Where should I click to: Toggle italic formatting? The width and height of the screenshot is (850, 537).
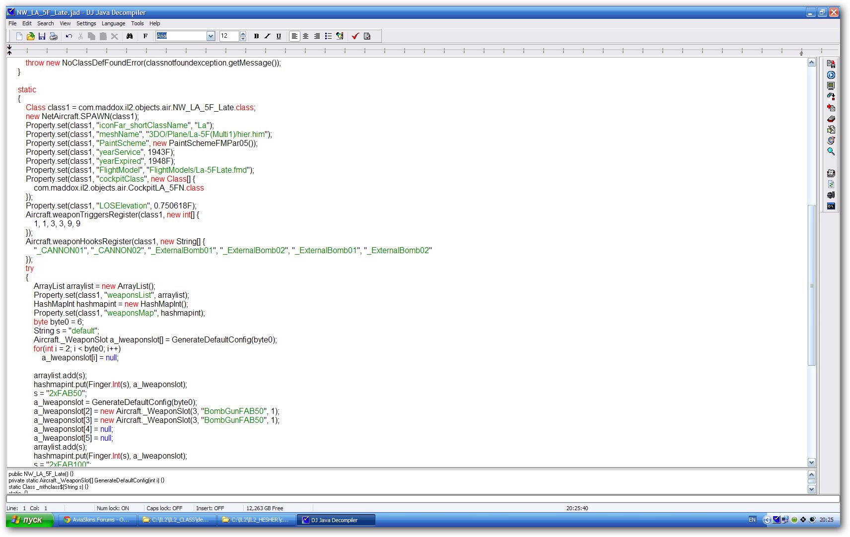pos(268,36)
